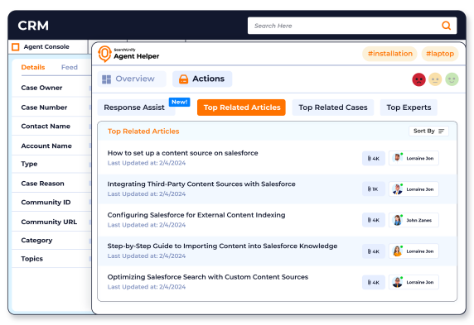Open Top Related Cases
The height and width of the screenshot is (325, 474).
(x=333, y=108)
